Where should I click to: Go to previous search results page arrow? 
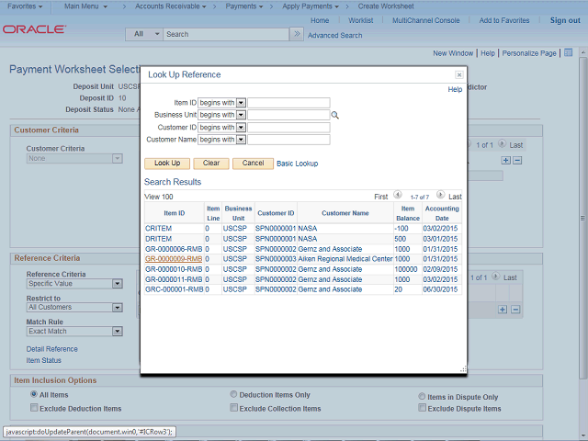[397, 195]
